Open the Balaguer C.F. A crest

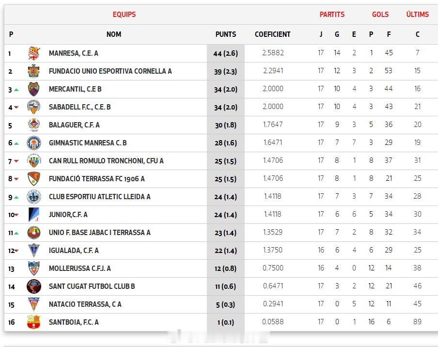pos(34,125)
